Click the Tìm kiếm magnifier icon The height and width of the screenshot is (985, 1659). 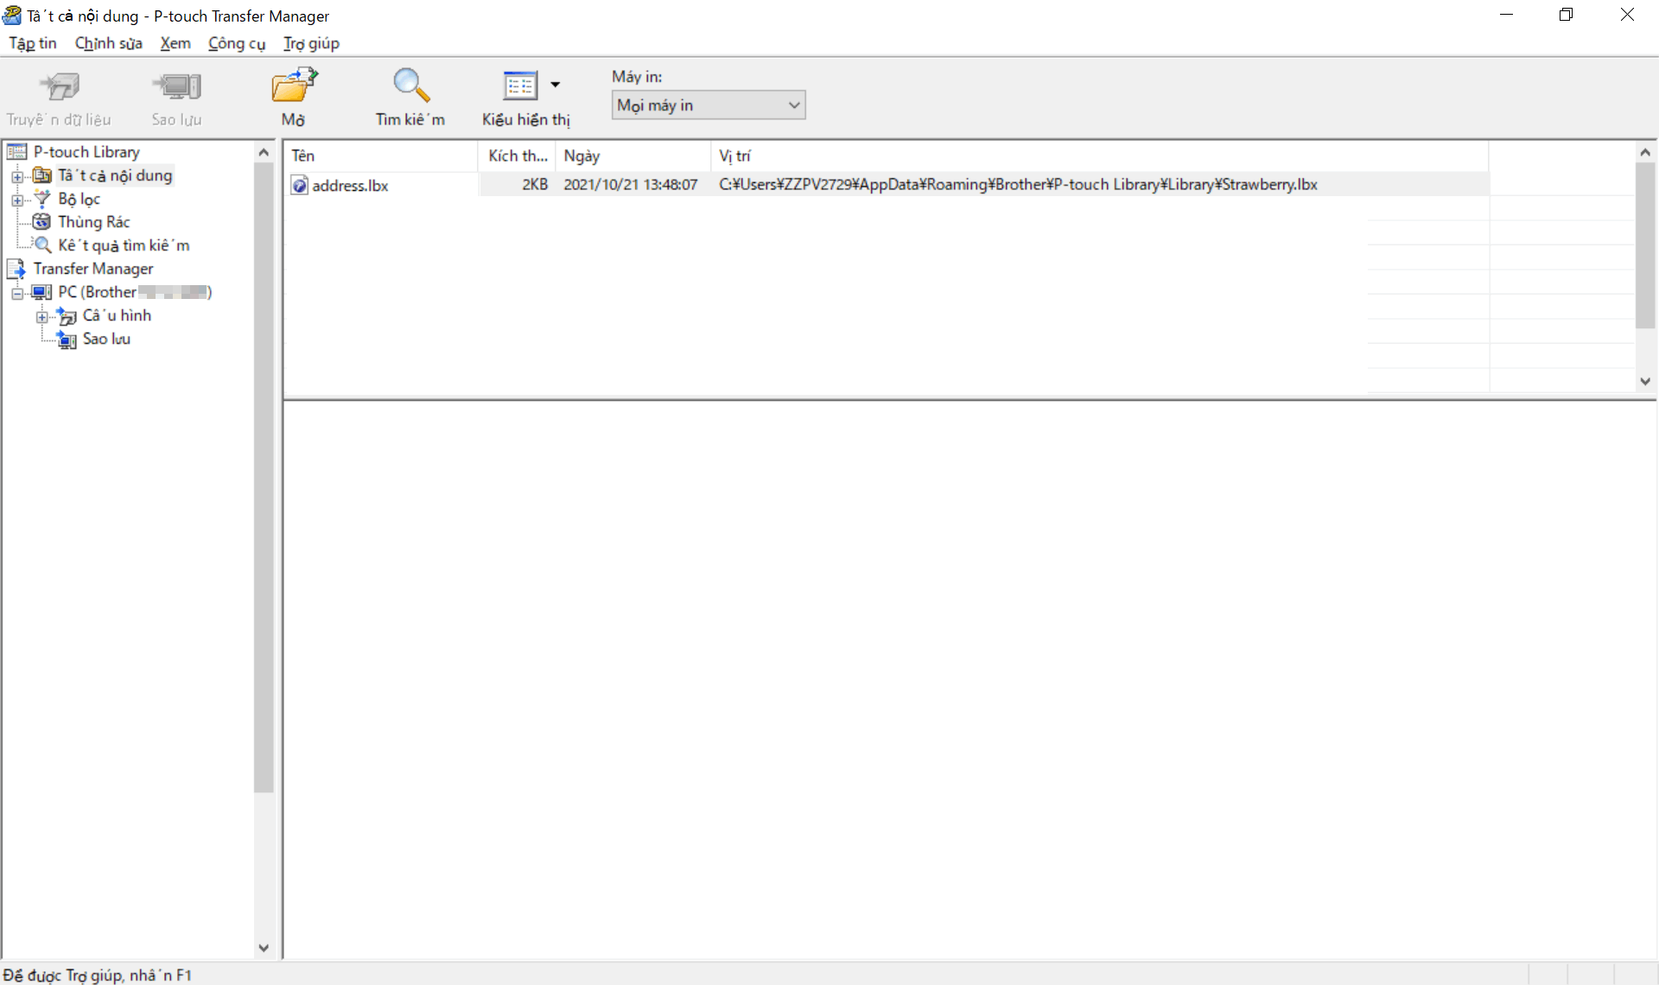(410, 87)
